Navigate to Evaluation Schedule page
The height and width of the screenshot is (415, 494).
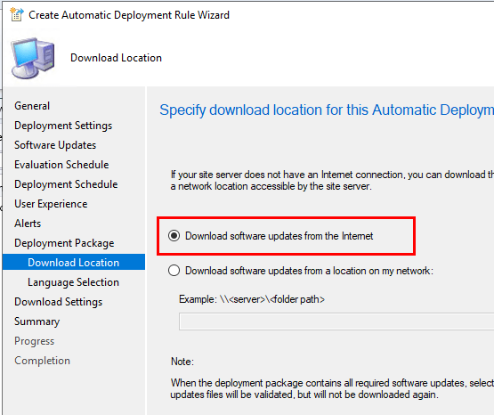tap(61, 165)
